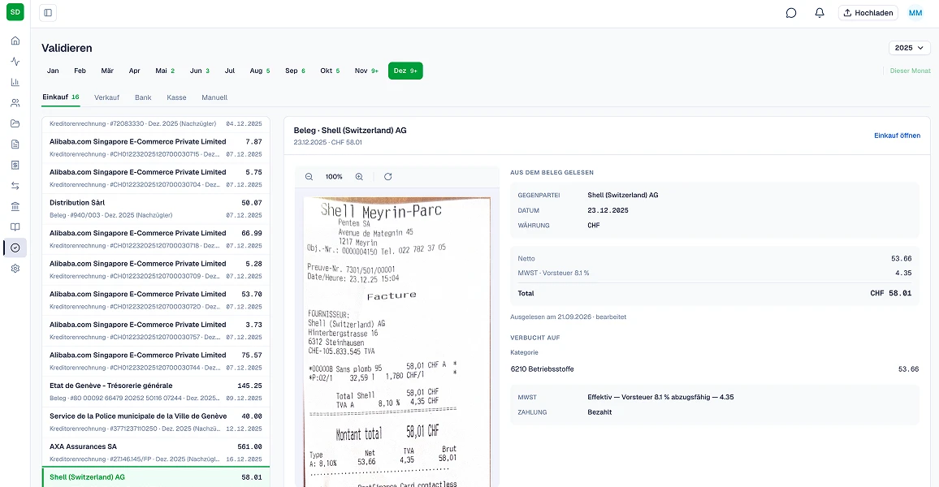The width and height of the screenshot is (939, 487).
Task: Select the Okt month tab
Action: (x=330, y=71)
